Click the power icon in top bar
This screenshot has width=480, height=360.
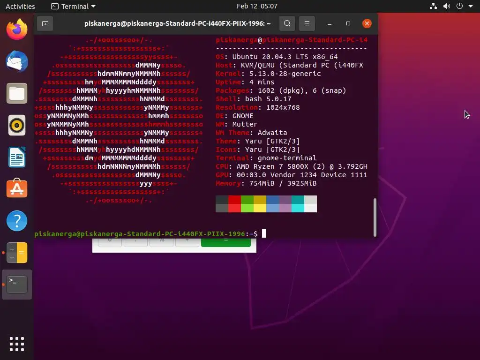pos(459,6)
